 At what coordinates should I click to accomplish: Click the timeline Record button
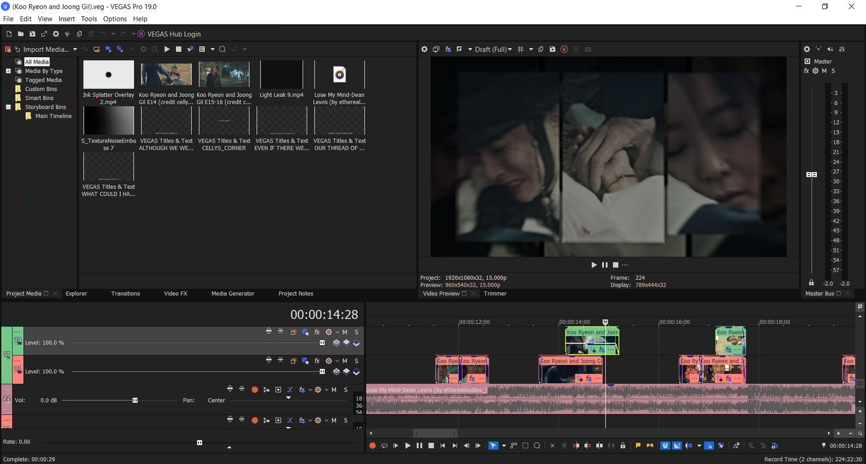coord(372,446)
